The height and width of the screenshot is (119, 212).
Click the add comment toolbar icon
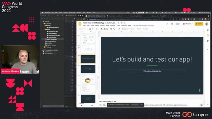[x=119, y=29]
